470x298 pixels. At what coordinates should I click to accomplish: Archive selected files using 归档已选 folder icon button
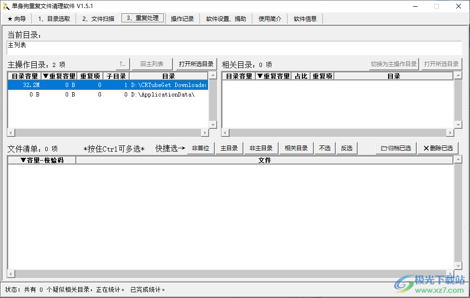tap(395, 148)
